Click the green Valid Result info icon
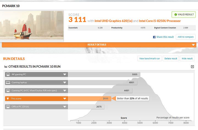This screenshot has height=130, width=198. pyautogui.click(x=175, y=15)
